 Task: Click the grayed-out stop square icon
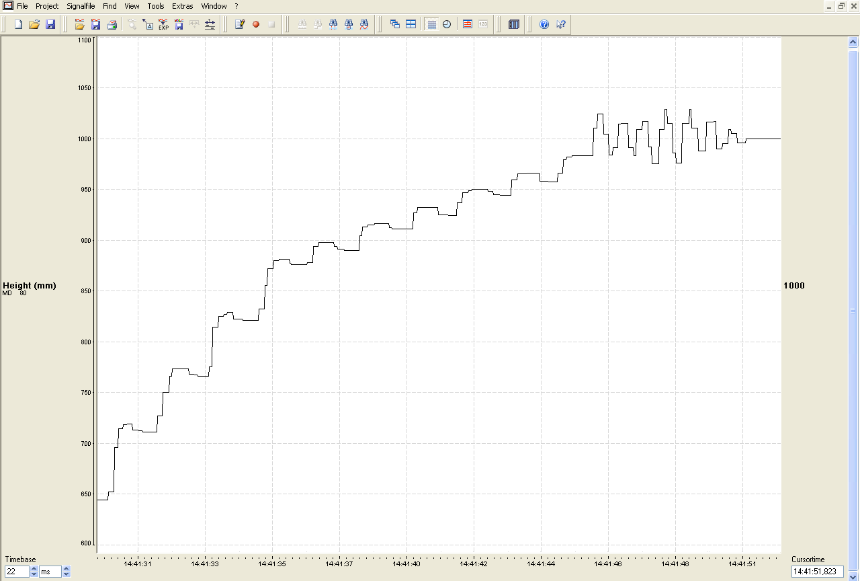271,24
